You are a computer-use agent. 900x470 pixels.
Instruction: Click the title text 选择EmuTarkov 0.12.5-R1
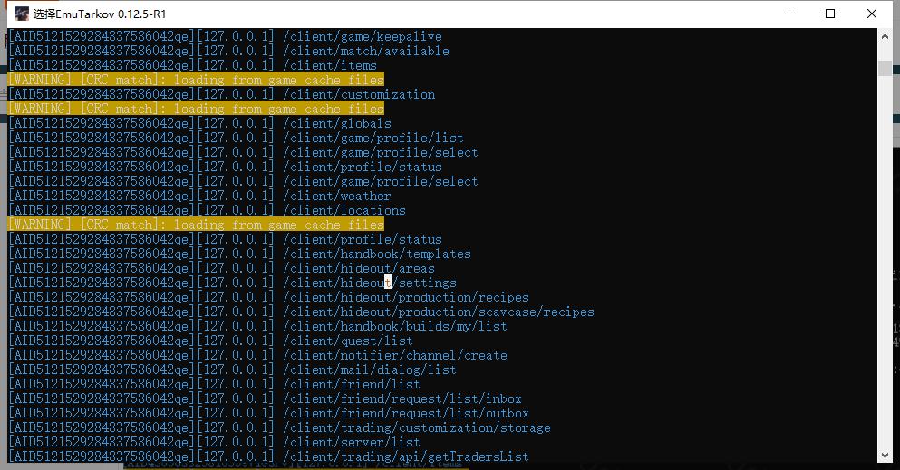[x=100, y=14]
